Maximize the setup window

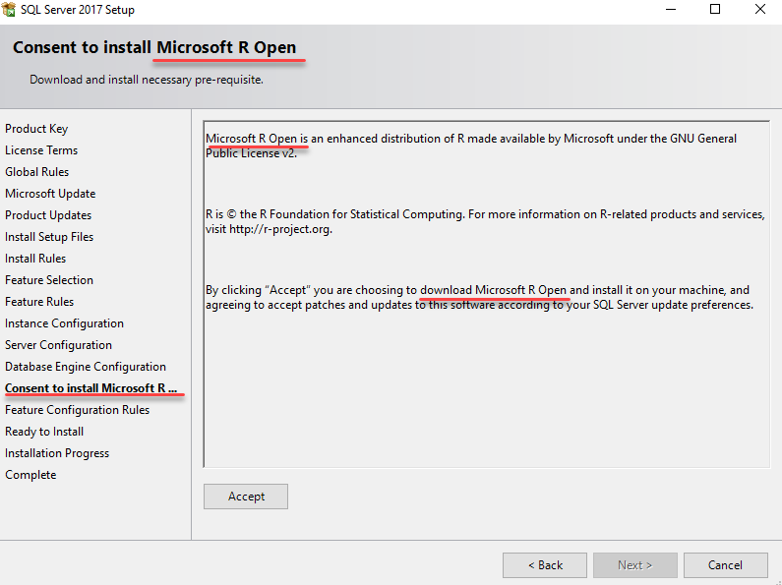(x=715, y=10)
